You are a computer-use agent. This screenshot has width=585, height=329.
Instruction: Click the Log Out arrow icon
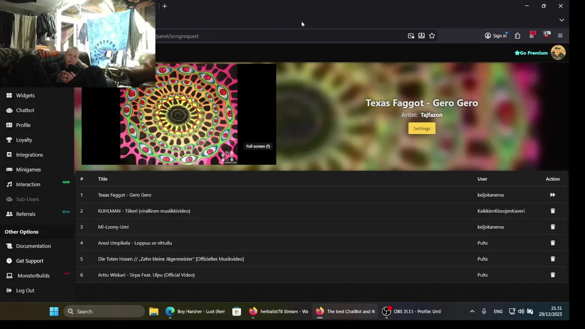tap(9, 291)
